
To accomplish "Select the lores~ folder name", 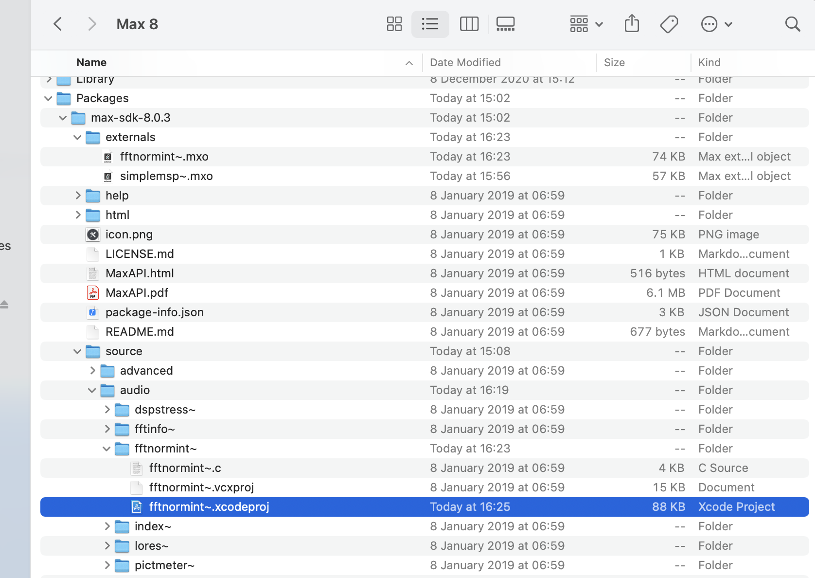I will (152, 546).
